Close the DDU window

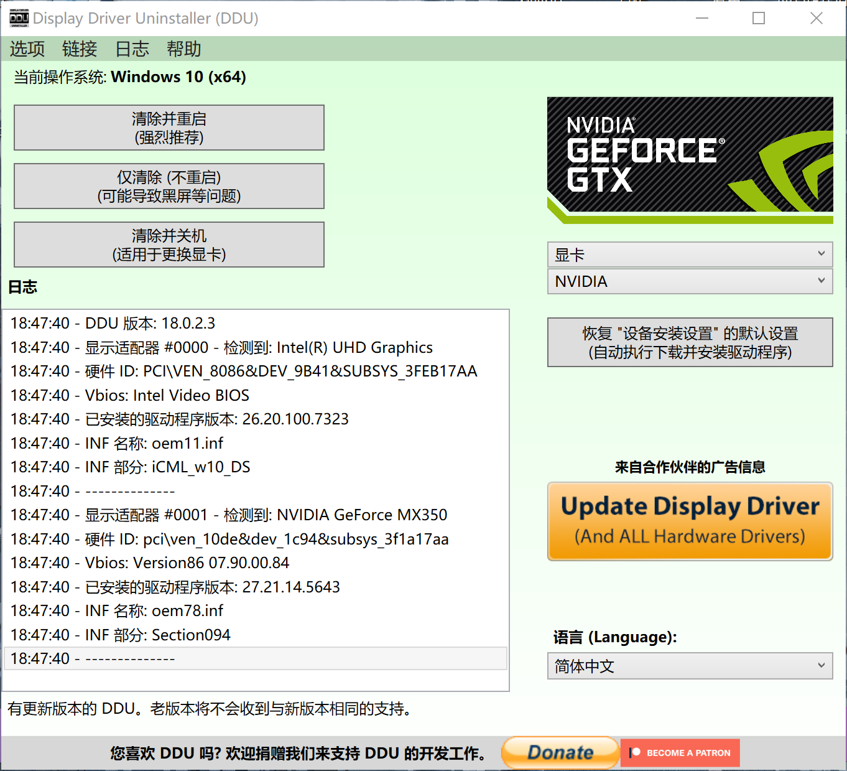(x=817, y=18)
